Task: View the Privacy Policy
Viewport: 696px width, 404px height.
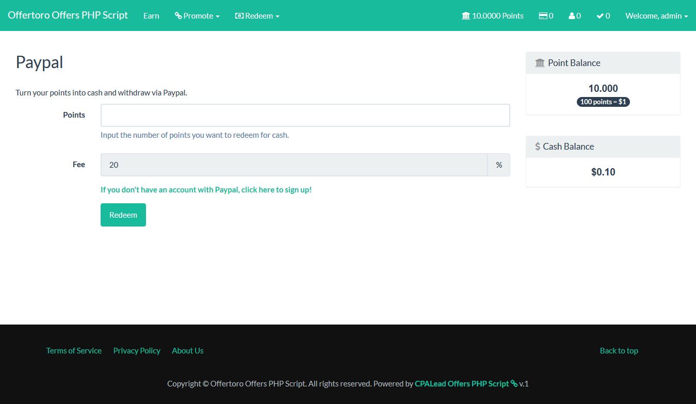Action: (136, 350)
